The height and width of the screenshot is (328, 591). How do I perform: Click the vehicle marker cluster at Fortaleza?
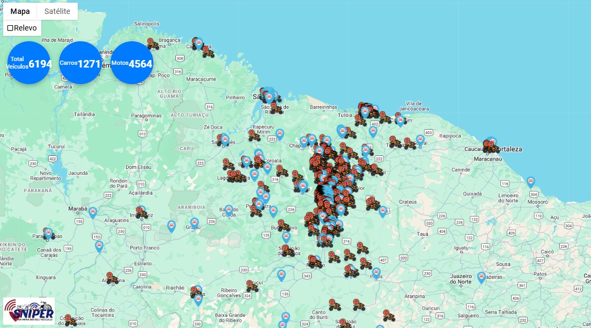tap(490, 145)
